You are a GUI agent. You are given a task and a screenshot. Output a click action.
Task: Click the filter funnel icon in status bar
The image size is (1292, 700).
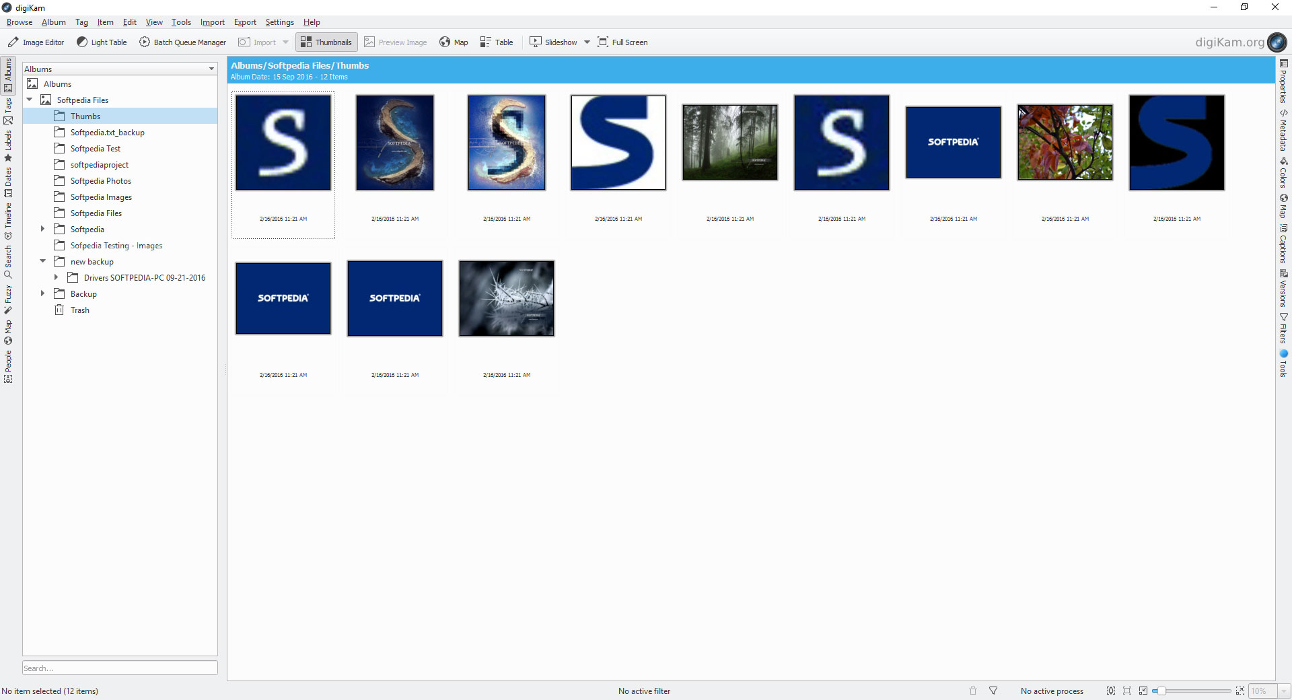coord(993,691)
